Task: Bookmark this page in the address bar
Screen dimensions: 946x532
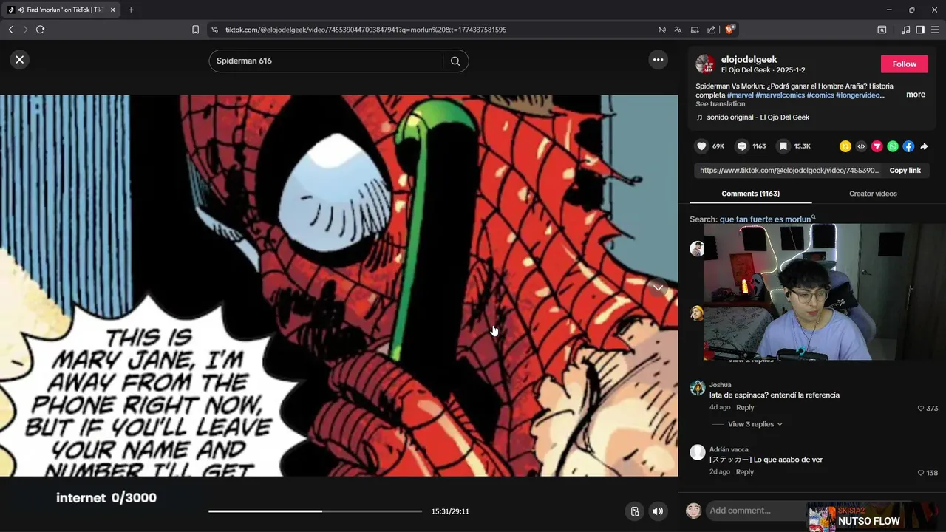Action: click(x=195, y=30)
